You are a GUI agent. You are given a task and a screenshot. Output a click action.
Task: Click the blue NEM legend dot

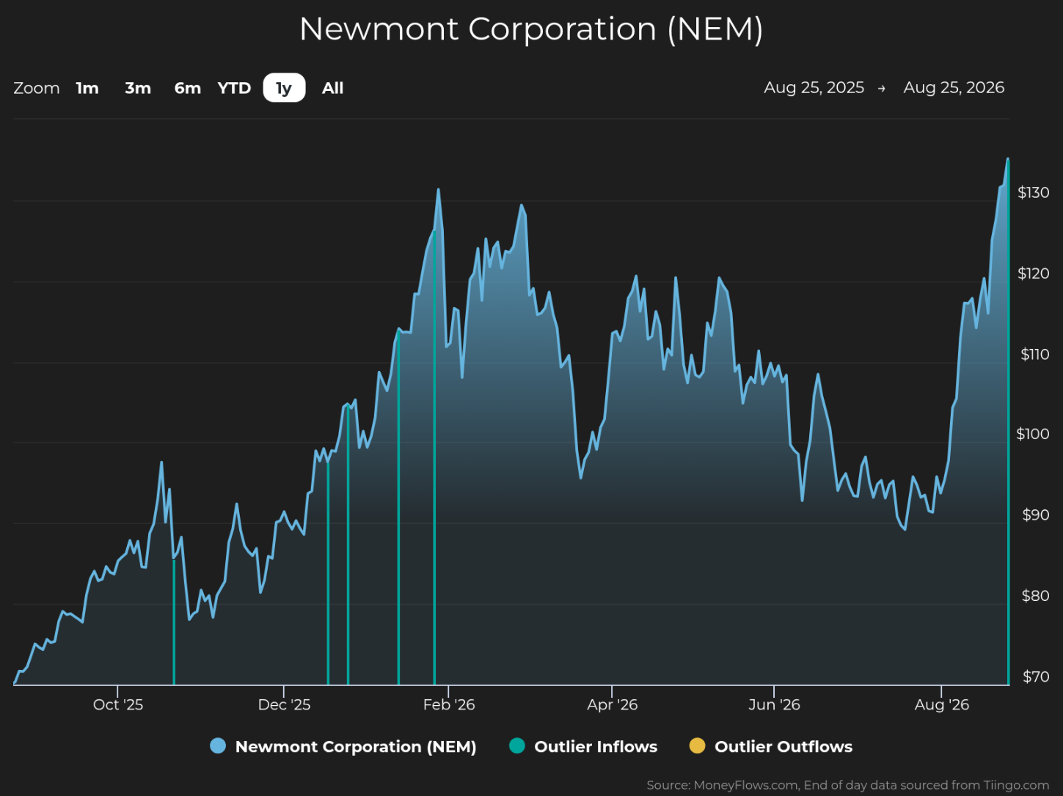(x=218, y=746)
